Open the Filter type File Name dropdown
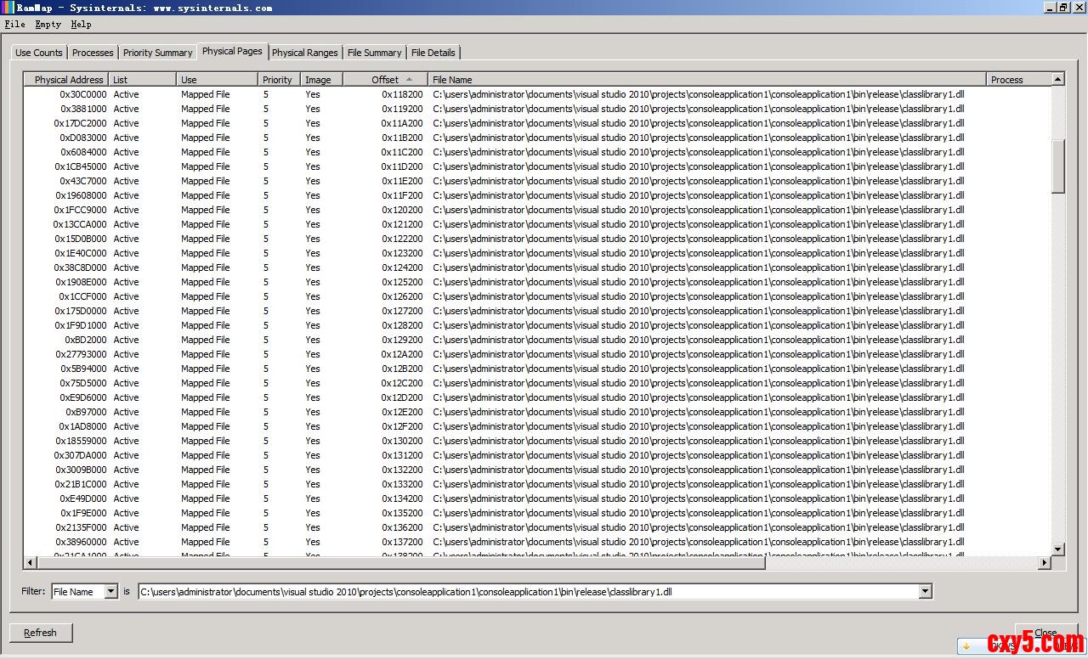 pos(110,592)
